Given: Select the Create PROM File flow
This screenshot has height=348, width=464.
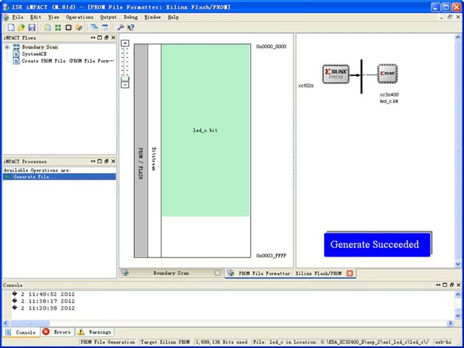Looking at the screenshot, I should click(x=65, y=61).
